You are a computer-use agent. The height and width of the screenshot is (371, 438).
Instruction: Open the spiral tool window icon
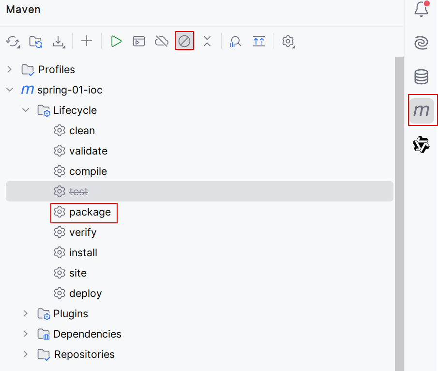(421, 43)
